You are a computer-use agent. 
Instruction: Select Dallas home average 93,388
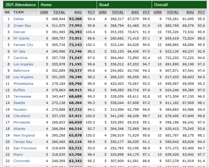coord(75,19)
